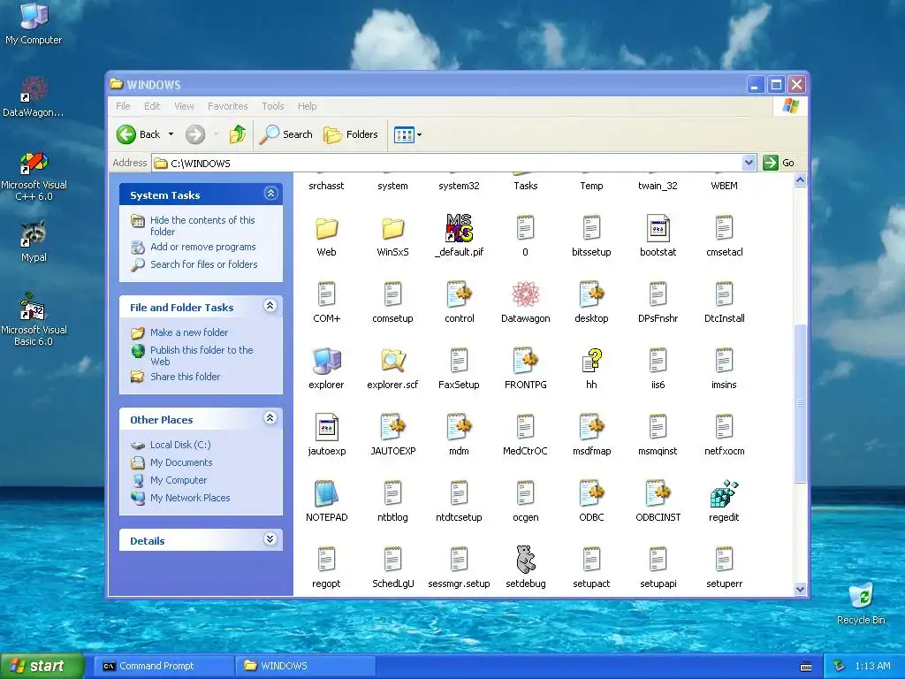905x679 pixels.
Task: Select the Web folder
Action: pyautogui.click(x=327, y=228)
